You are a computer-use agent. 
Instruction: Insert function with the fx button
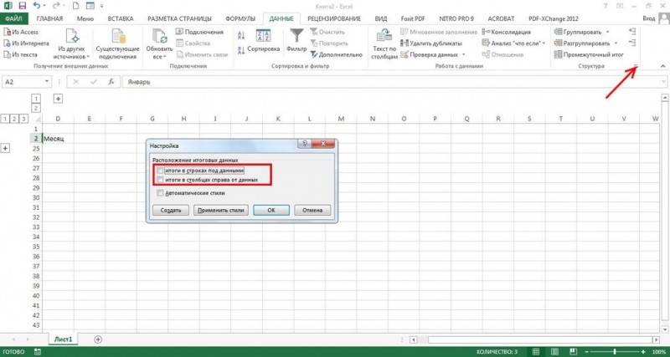click(111, 82)
